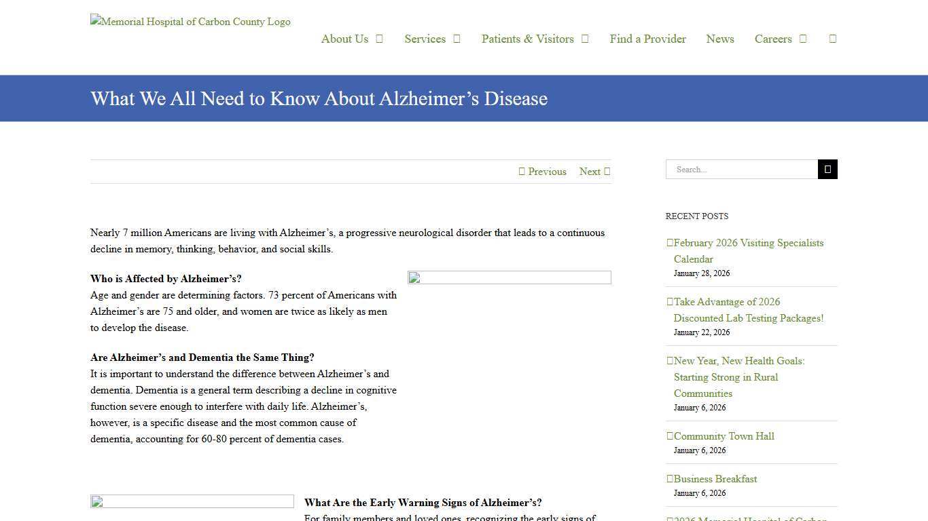
Task: Click the Community Town Hall post icon
Action: point(669,436)
